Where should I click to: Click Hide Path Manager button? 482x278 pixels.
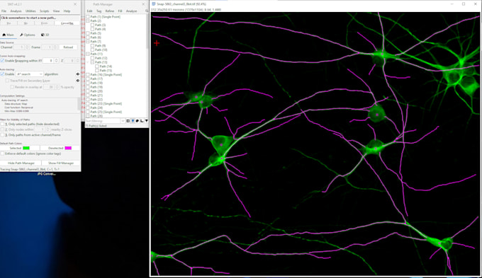point(21,163)
